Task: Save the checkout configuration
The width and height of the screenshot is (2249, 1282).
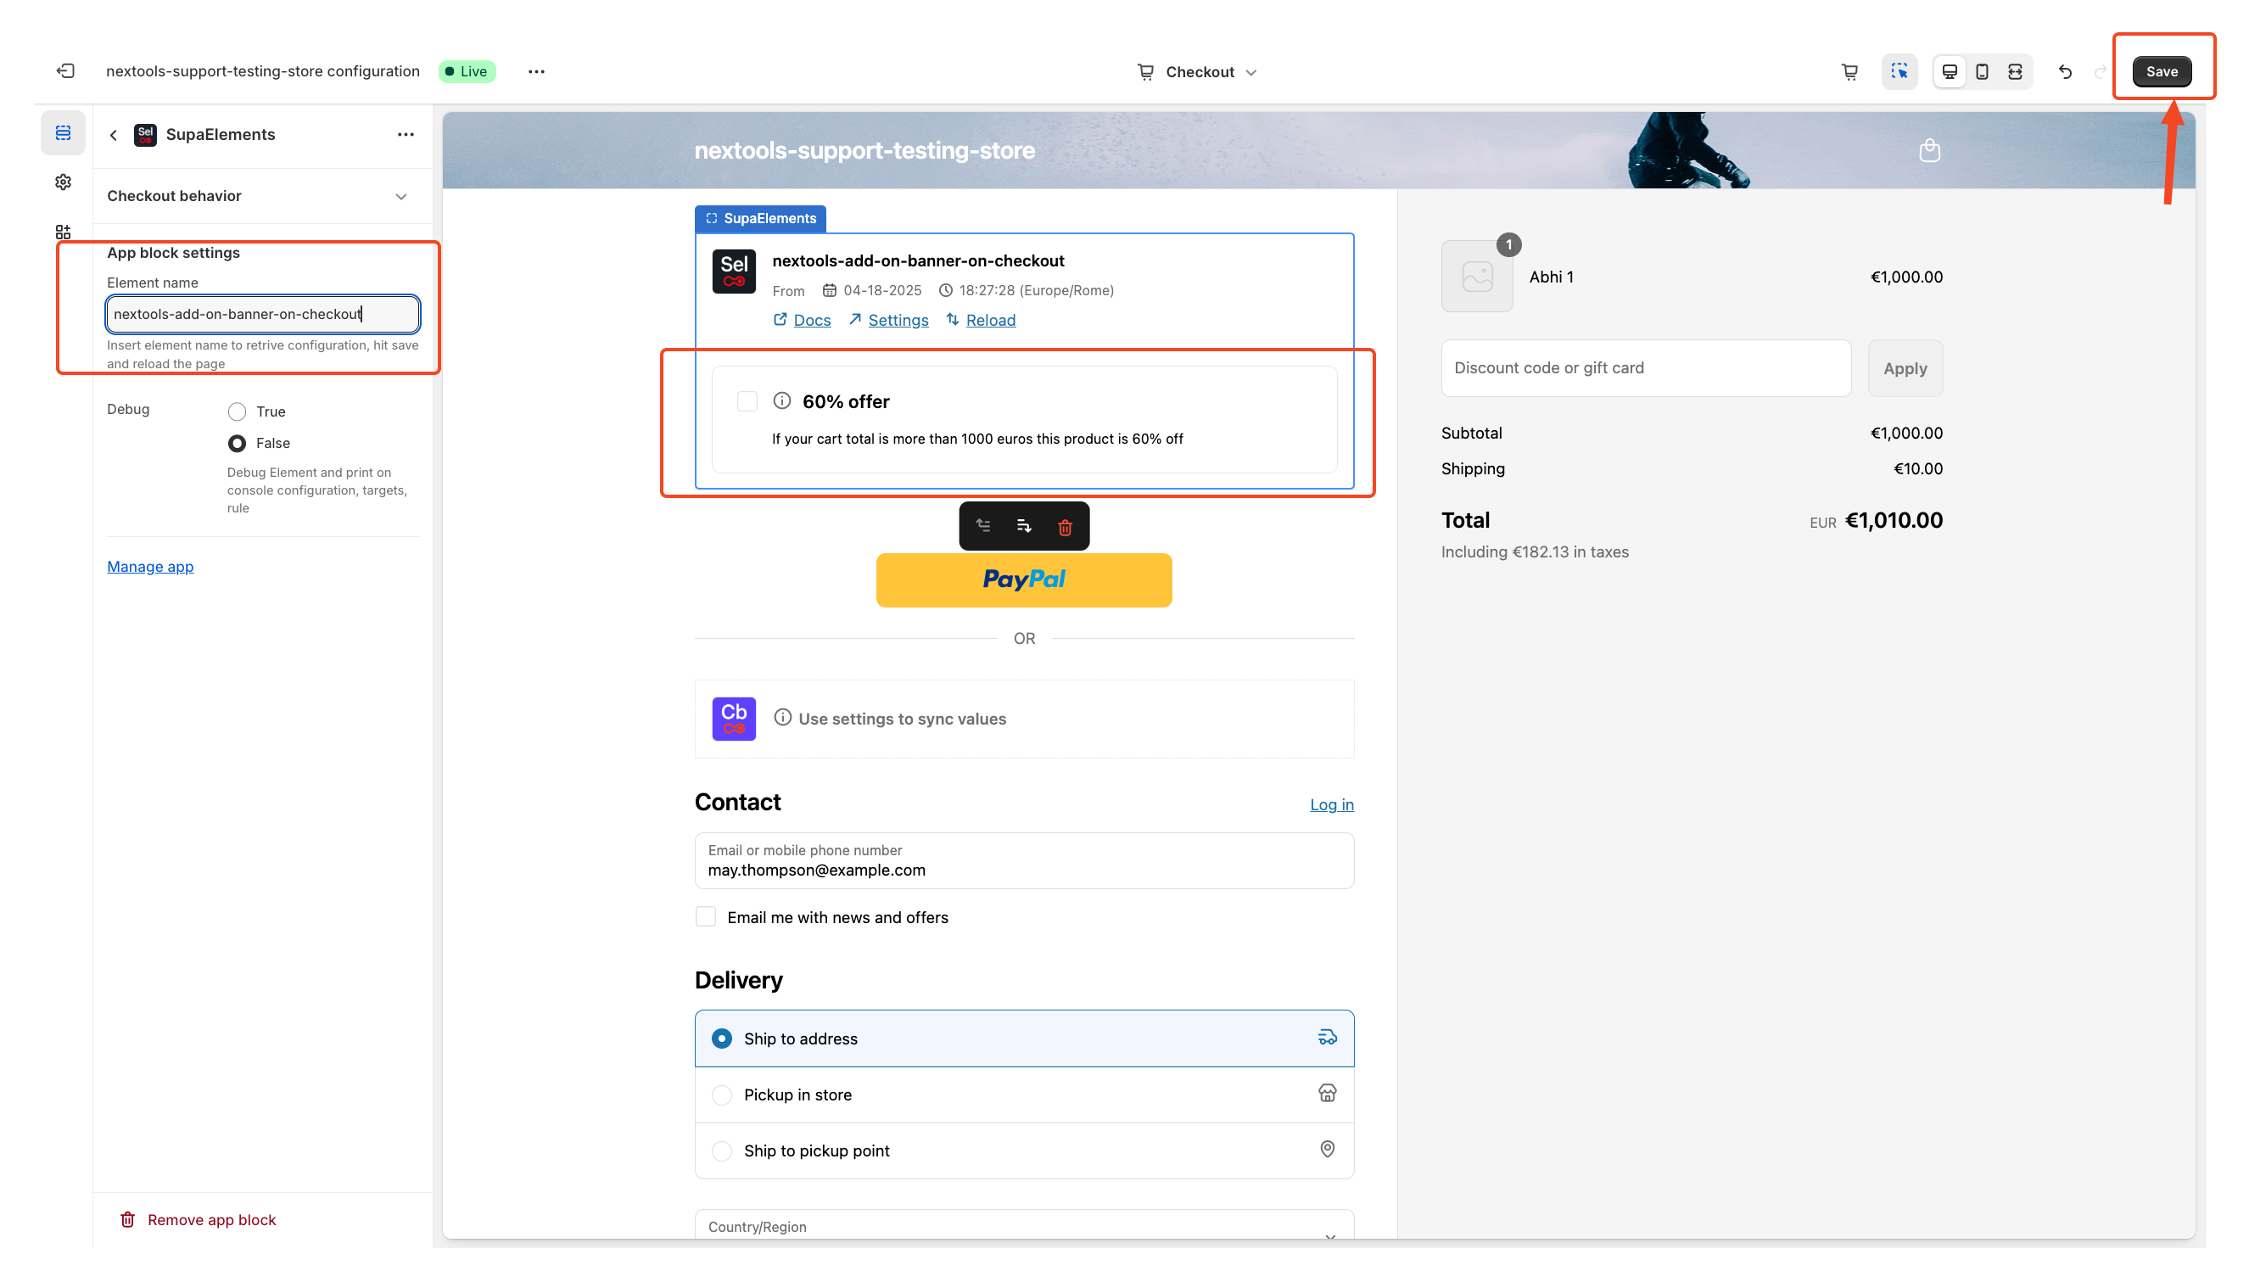Action: click(2161, 71)
